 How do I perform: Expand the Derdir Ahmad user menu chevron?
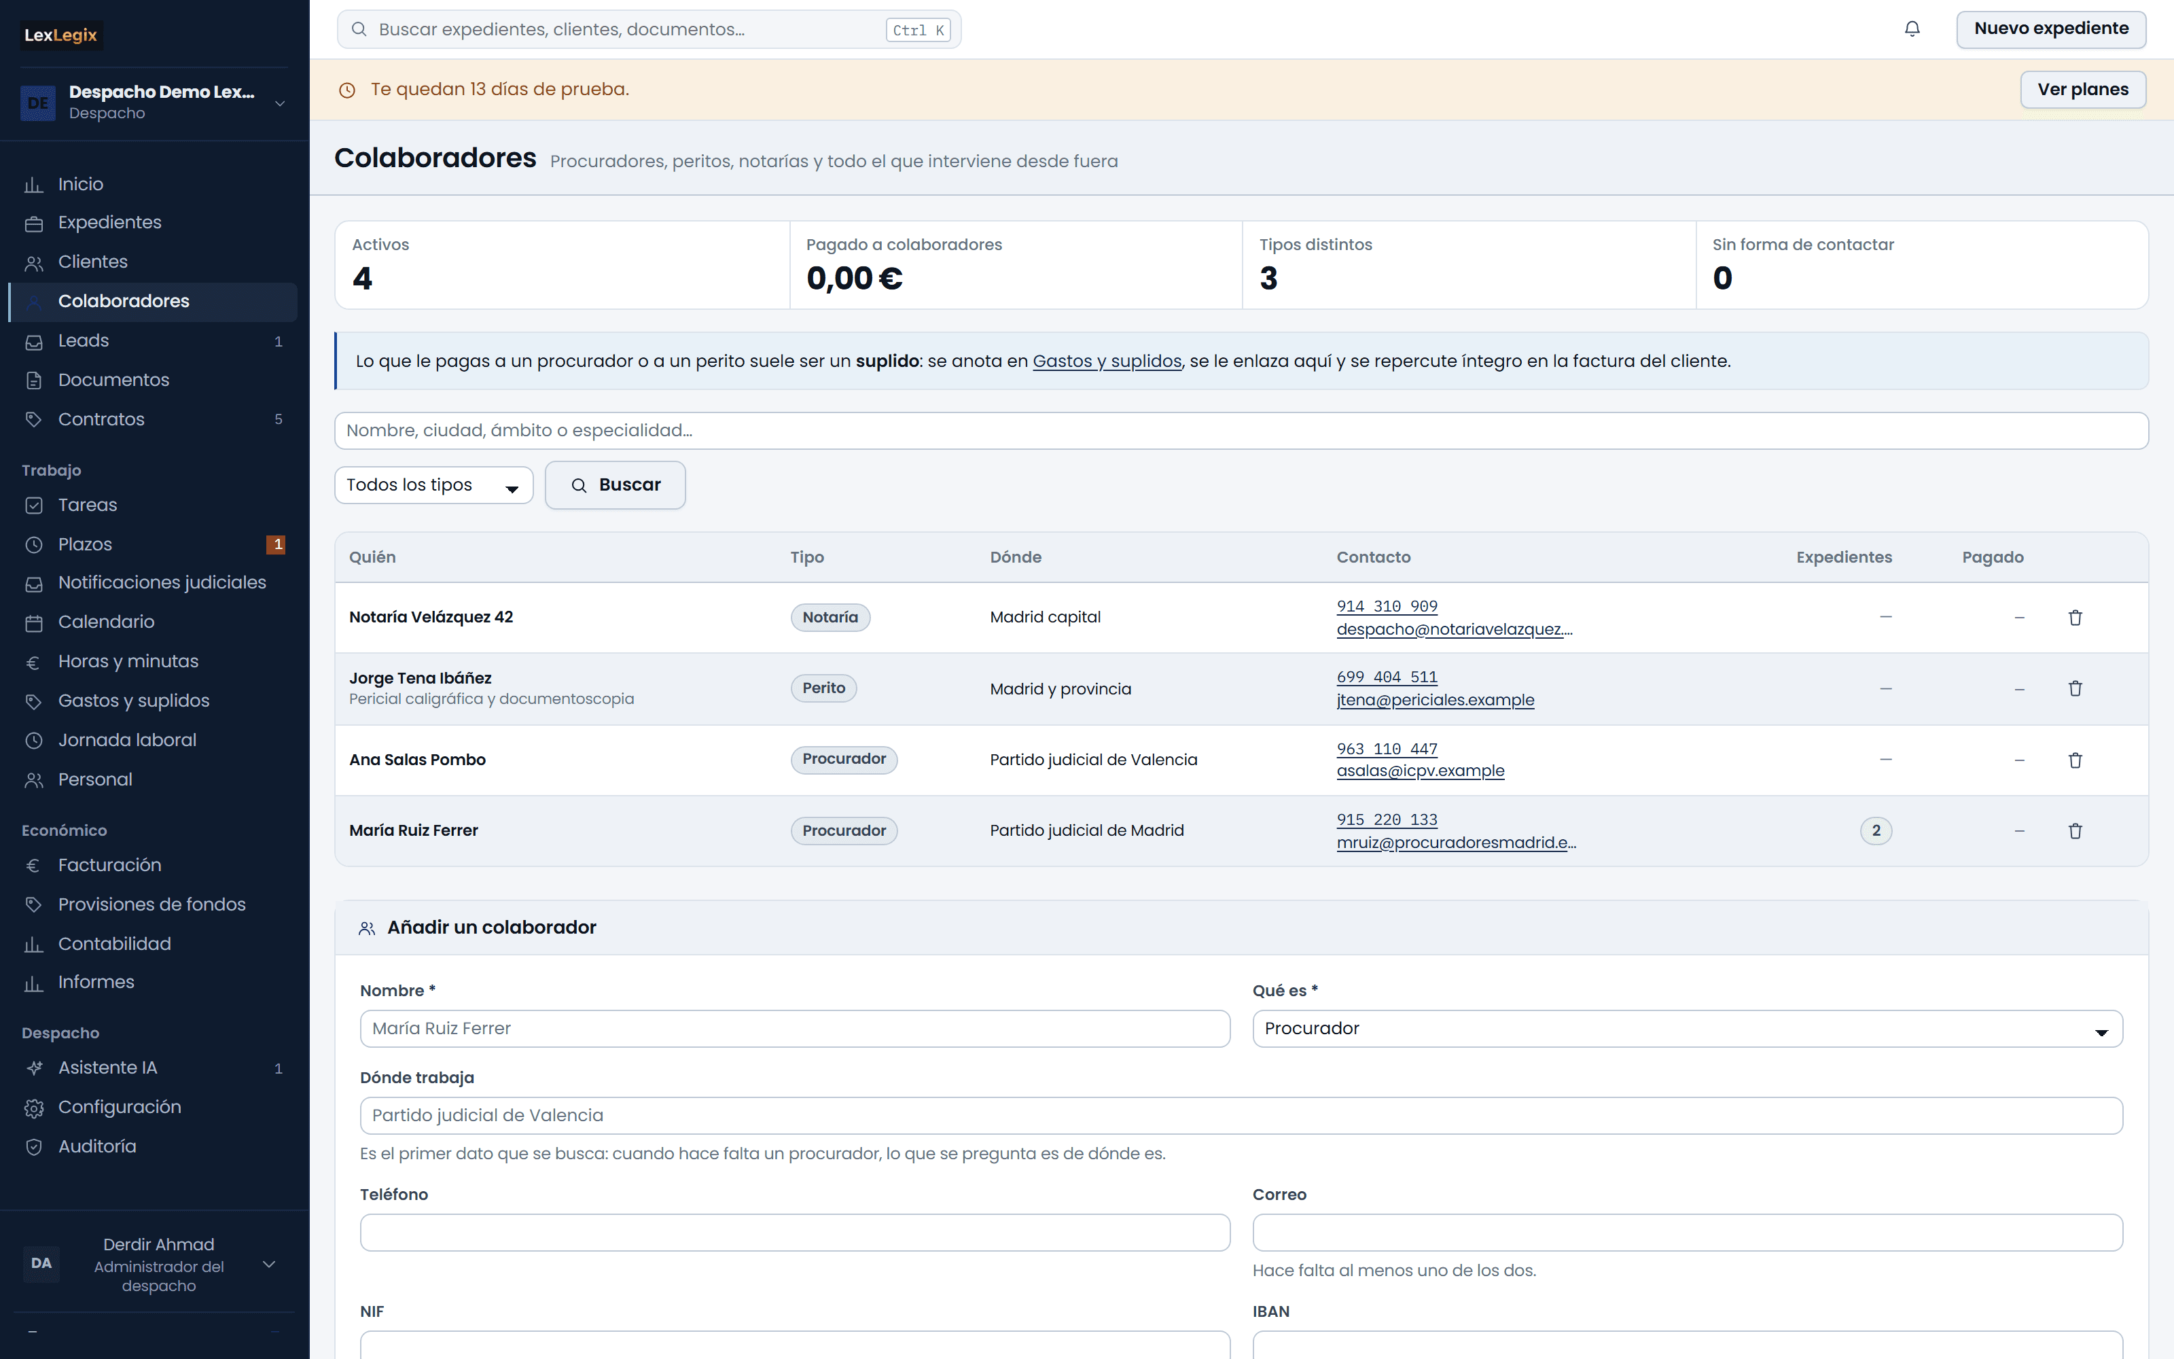pyautogui.click(x=268, y=1264)
